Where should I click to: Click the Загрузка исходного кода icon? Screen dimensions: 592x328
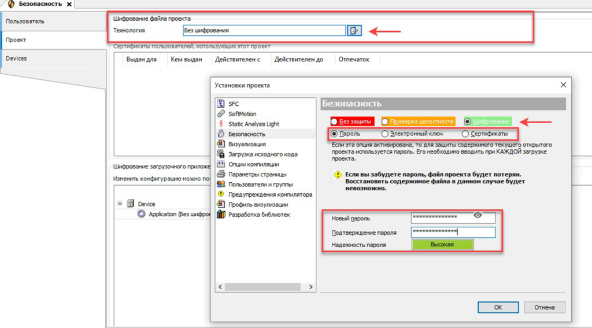220,154
